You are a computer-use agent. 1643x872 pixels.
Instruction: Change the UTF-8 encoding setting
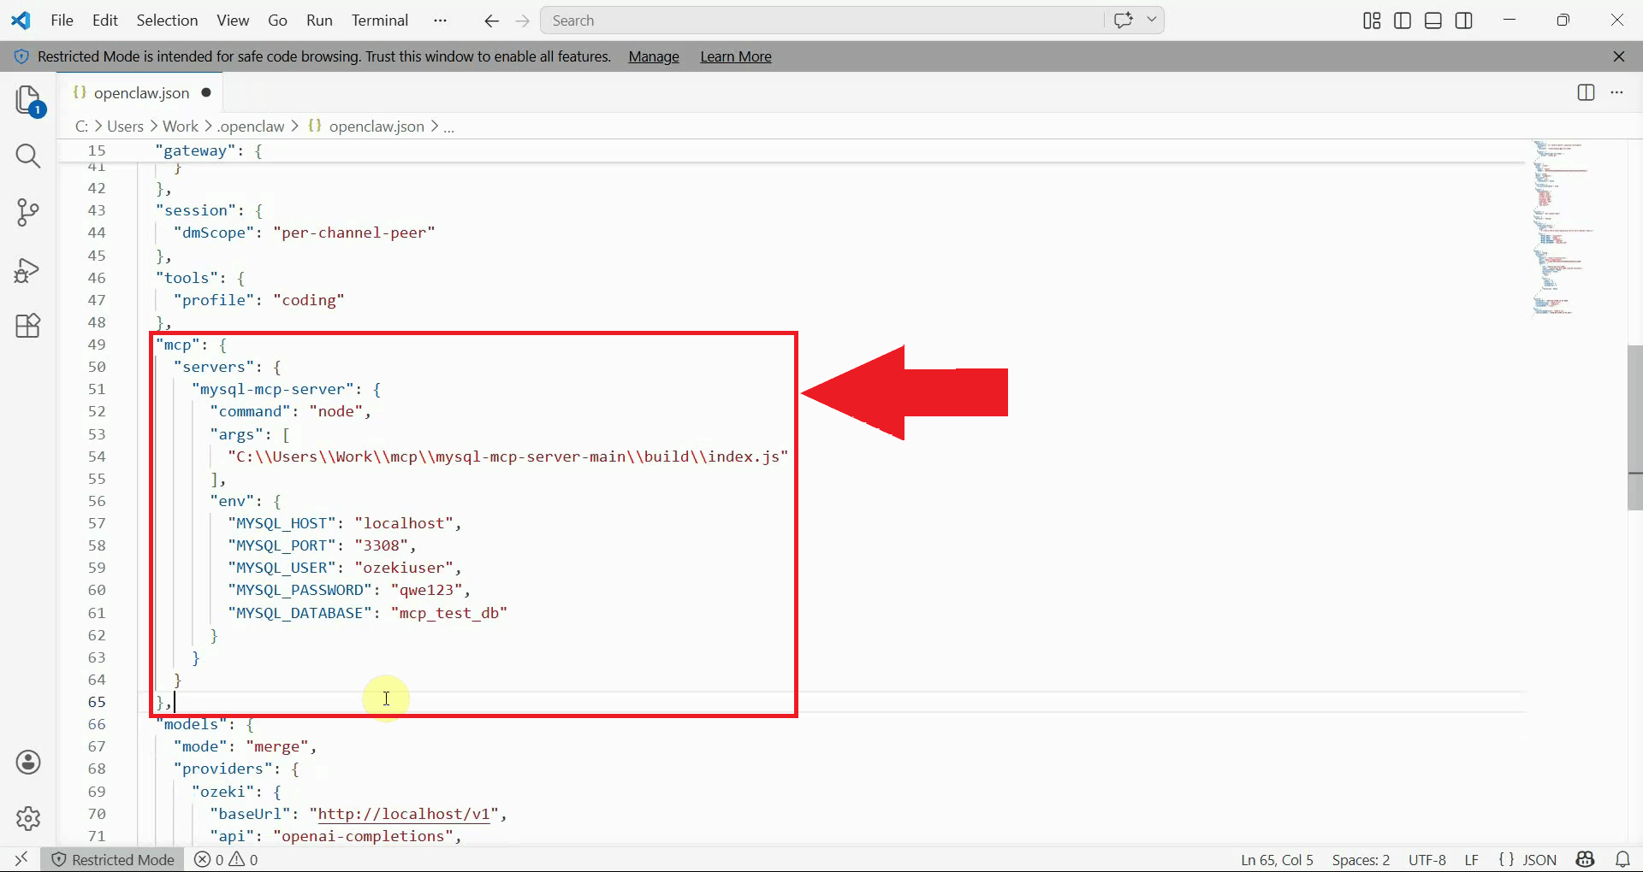coord(1427,859)
